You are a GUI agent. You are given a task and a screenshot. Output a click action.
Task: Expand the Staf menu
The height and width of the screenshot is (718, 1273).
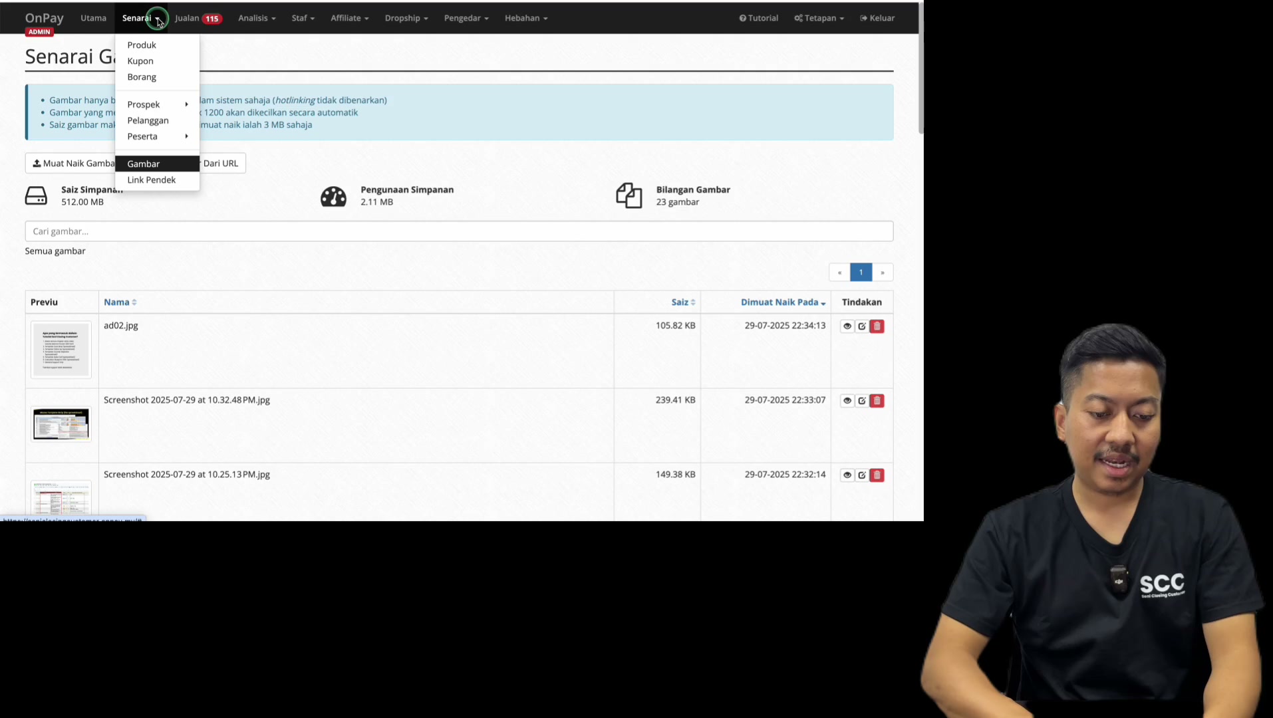(x=303, y=18)
